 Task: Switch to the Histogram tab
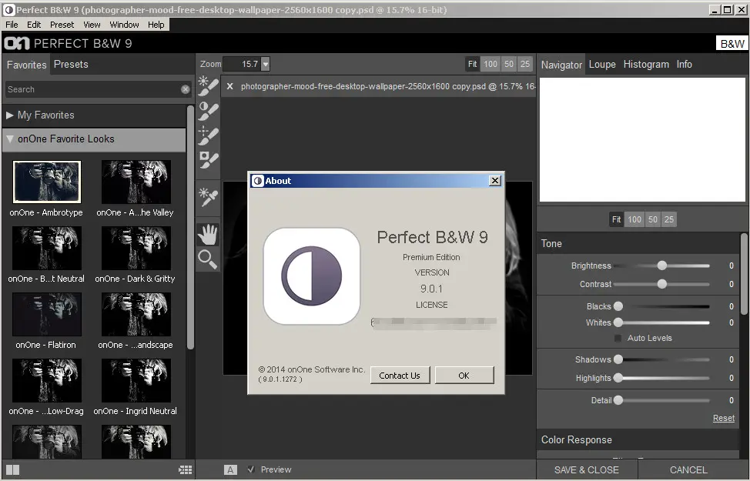tap(645, 65)
